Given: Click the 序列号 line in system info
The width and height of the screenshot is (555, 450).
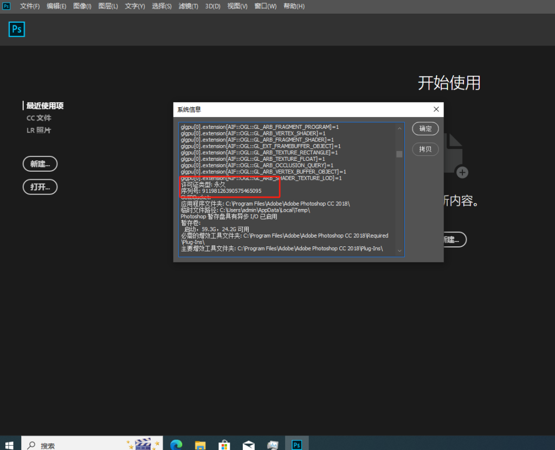Looking at the screenshot, I should (x=221, y=191).
